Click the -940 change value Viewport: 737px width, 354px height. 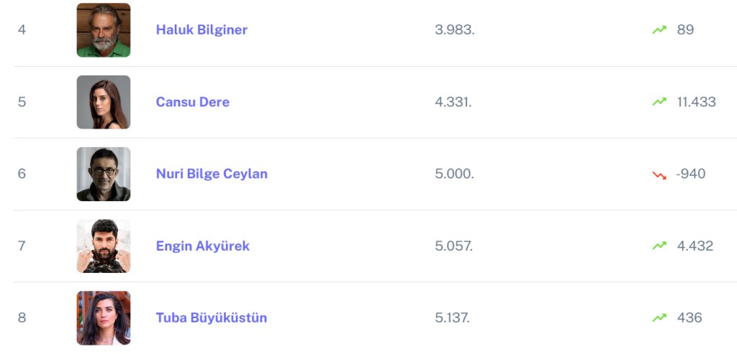690,174
